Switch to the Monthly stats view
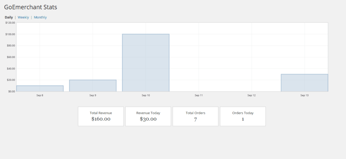The height and width of the screenshot is (159, 346). pyautogui.click(x=40, y=18)
